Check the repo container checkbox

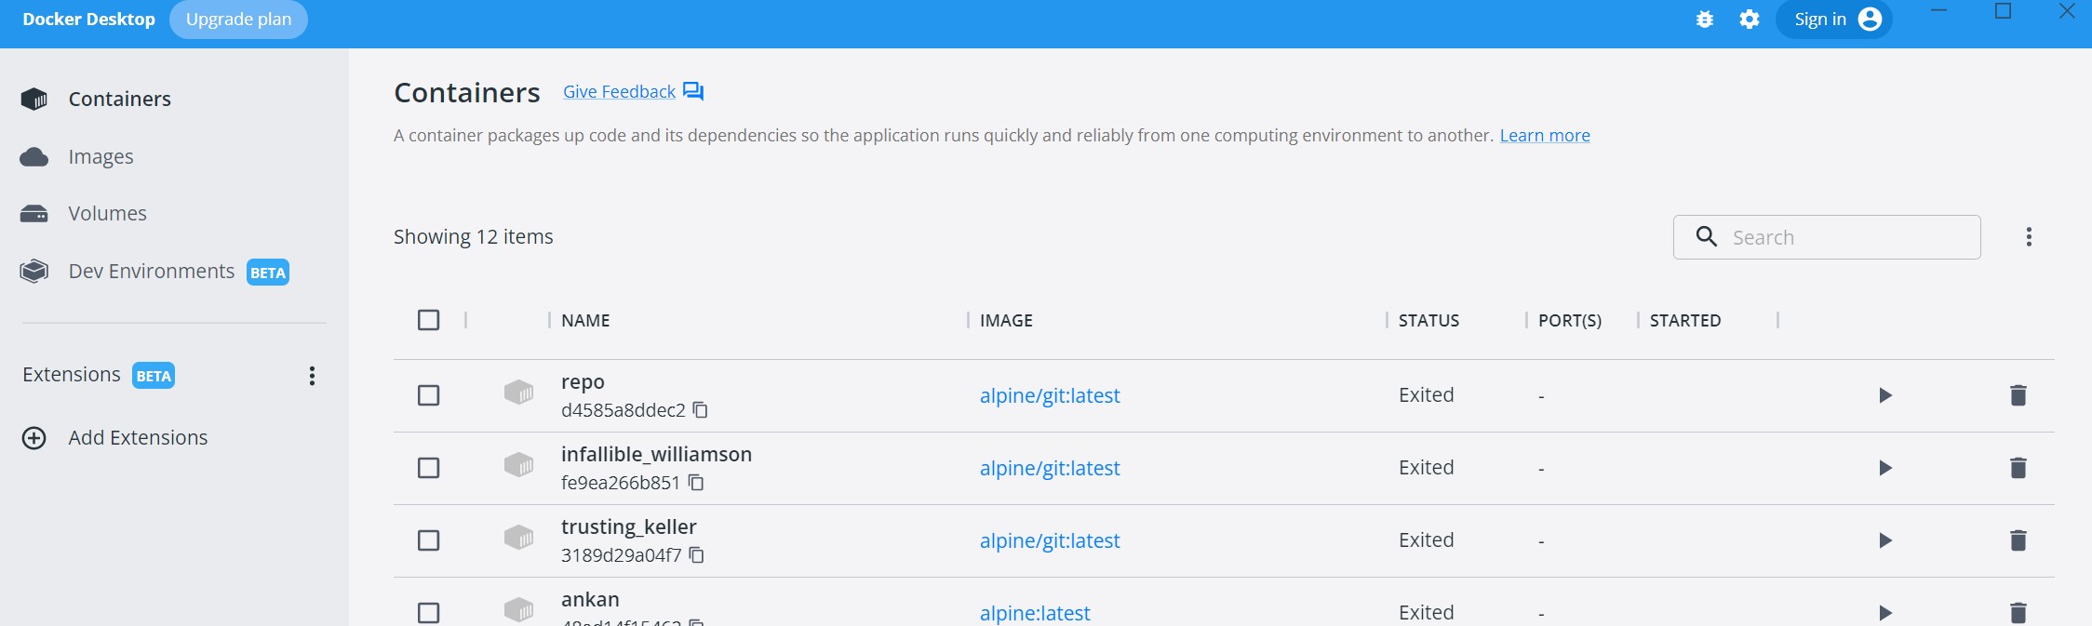429,395
